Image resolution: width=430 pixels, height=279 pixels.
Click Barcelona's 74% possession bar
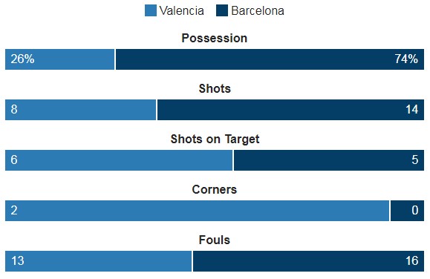click(270, 59)
